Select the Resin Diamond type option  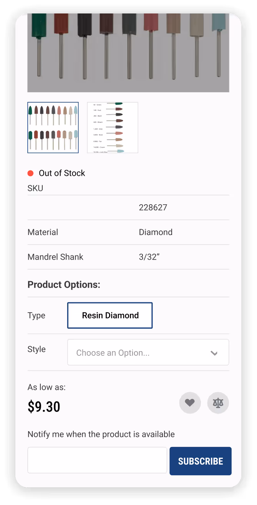(110, 315)
